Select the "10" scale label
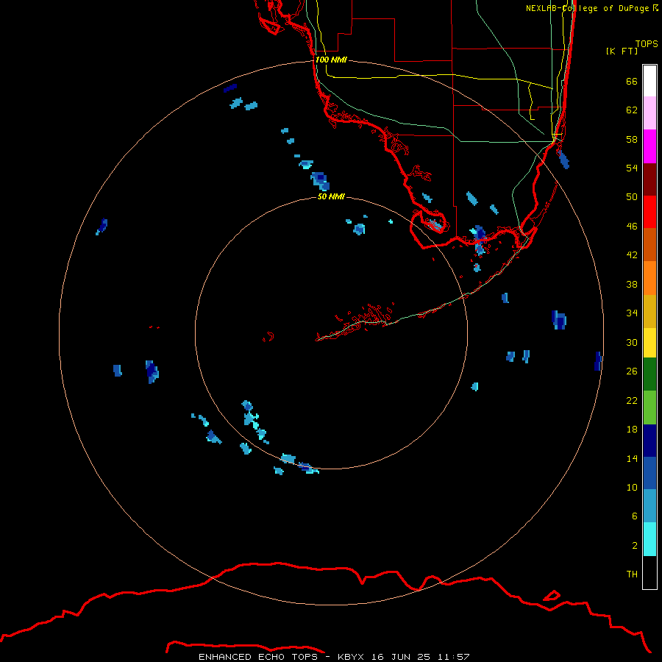The width and height of the screenshot is (662, 662). coord(632,487)
